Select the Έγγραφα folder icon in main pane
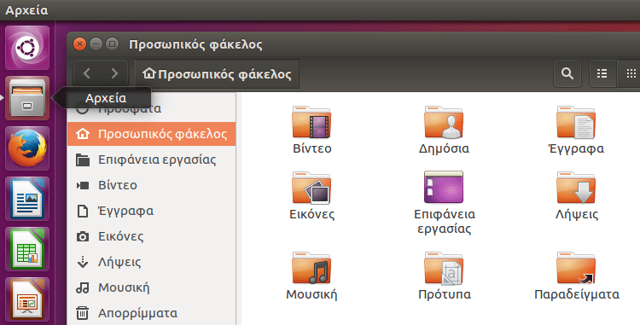The height and width of the screenshot is (325, 640). (576, 121)
